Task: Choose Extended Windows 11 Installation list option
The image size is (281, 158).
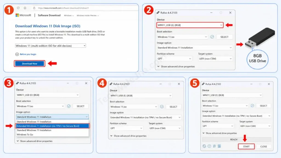Action: [52, 126]
